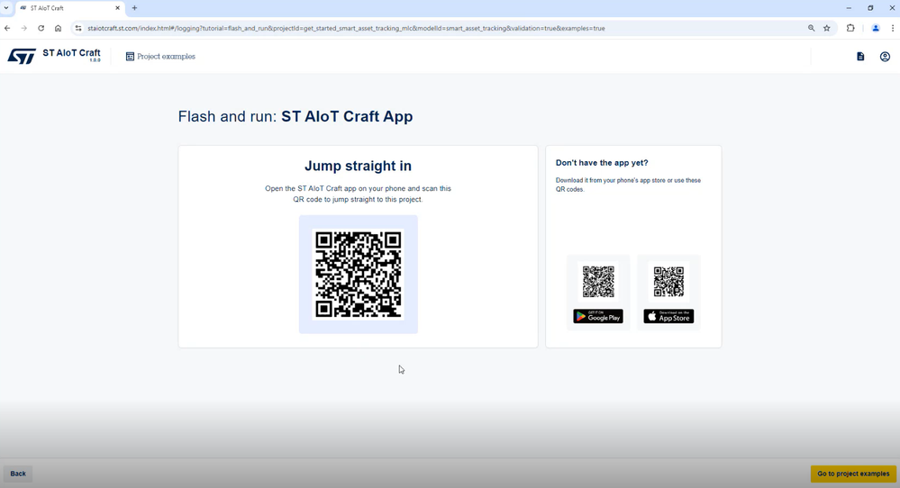Click the App Store badge
The image size is (900, 488).
coord(668,317)
